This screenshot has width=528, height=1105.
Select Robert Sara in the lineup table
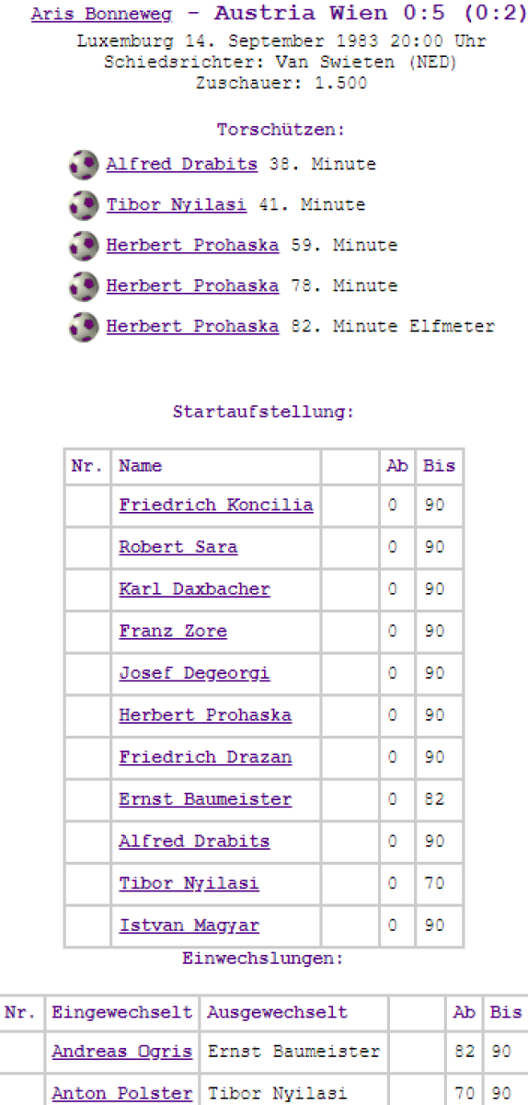(x=178, y=548)
